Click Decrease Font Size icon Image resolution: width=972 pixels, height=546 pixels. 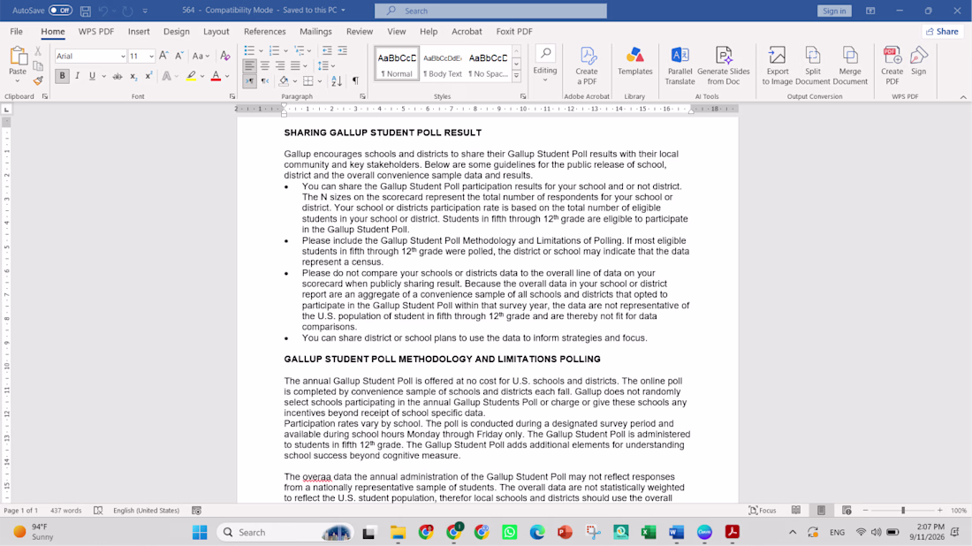[x=179, y=56]
